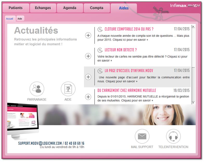This screenshot has height=162, width=204.
Task: Open the Compta tab
Action: pos(97,8)
